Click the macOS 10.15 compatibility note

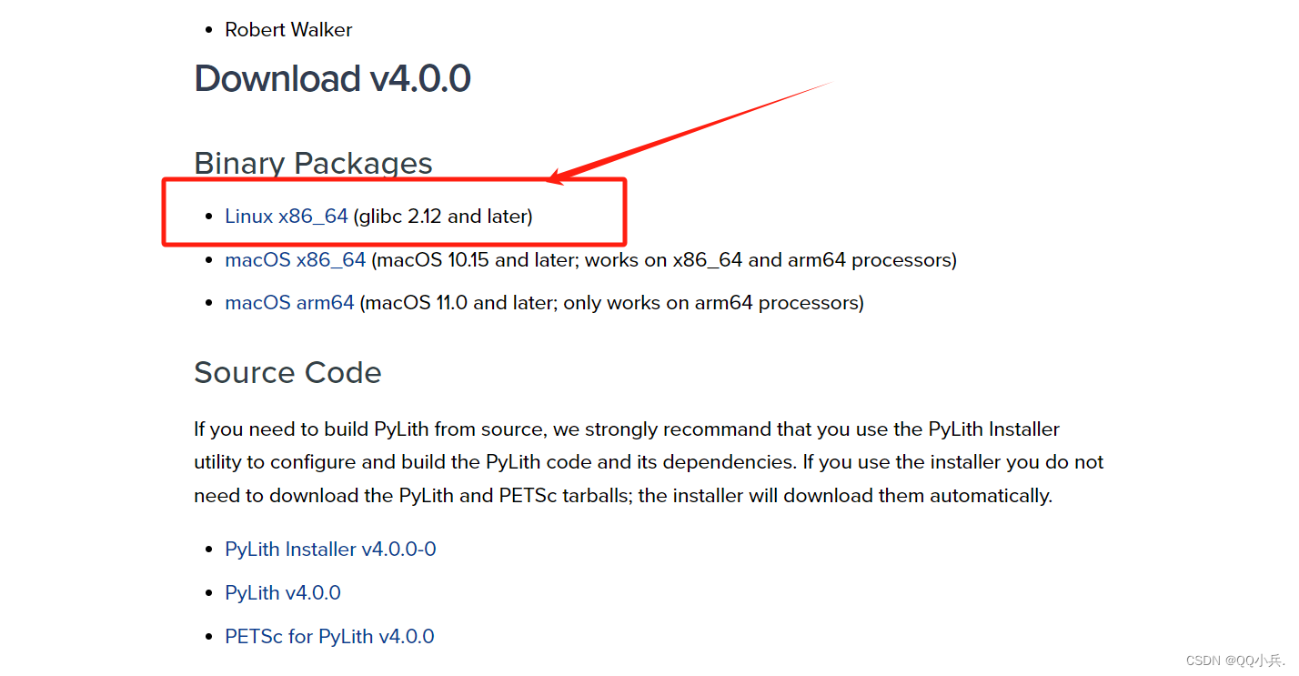coord(662,259)
